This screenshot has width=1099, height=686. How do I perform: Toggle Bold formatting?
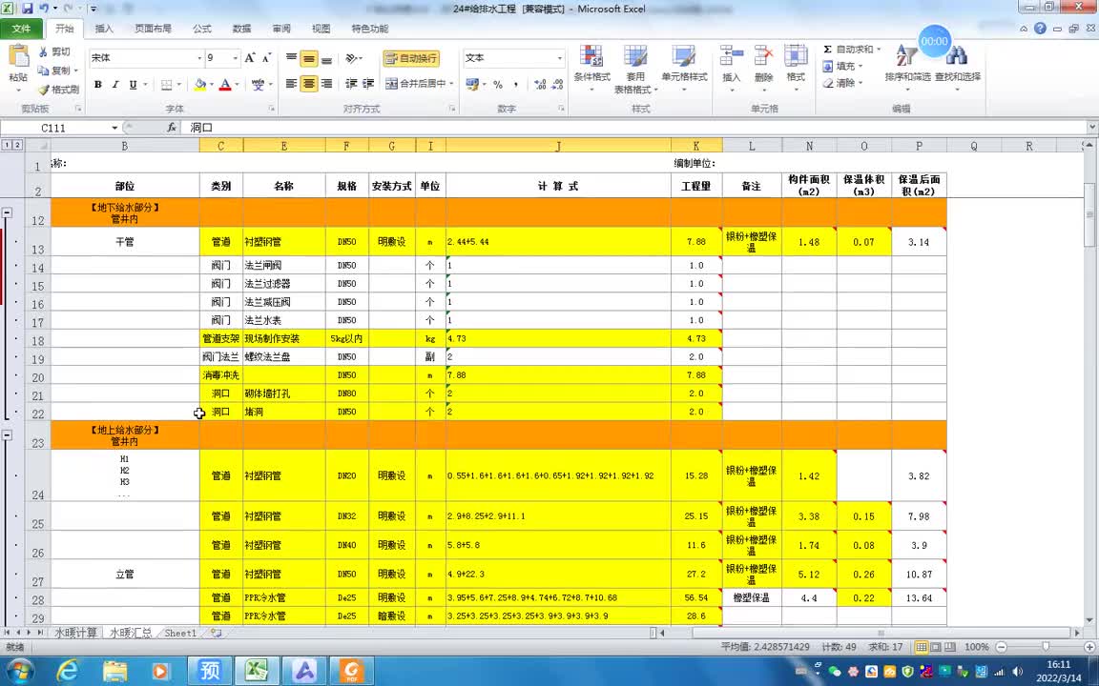pyautogui.click(x=98, y=85)
